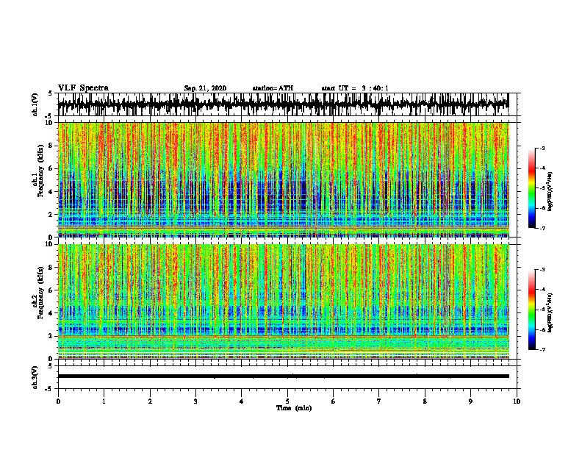The width and height of the screenshot is (582, 450).
Task: Click the 5 minute tick label
Action: [x=287, y=401]
